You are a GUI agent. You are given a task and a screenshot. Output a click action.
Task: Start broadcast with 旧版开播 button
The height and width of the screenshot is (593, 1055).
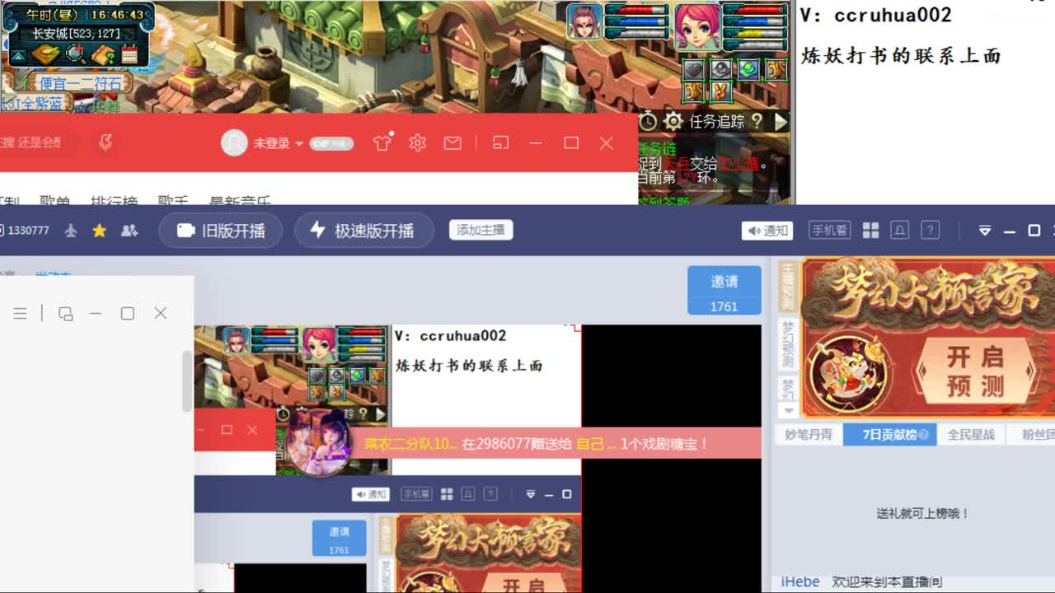221,231
